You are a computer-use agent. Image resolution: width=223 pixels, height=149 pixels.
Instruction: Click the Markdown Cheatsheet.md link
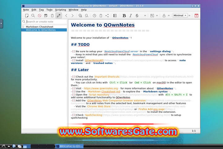pos(104,92)
